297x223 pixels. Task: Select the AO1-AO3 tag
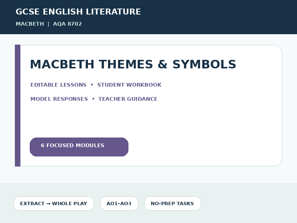pos(119,203)
